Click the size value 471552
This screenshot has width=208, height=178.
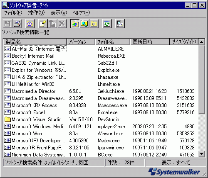(x=187, y=155)
